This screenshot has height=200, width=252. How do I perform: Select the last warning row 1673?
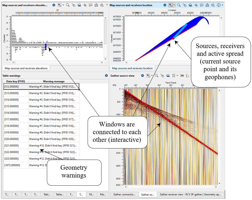pyautogui.click(x=15, y=165)
